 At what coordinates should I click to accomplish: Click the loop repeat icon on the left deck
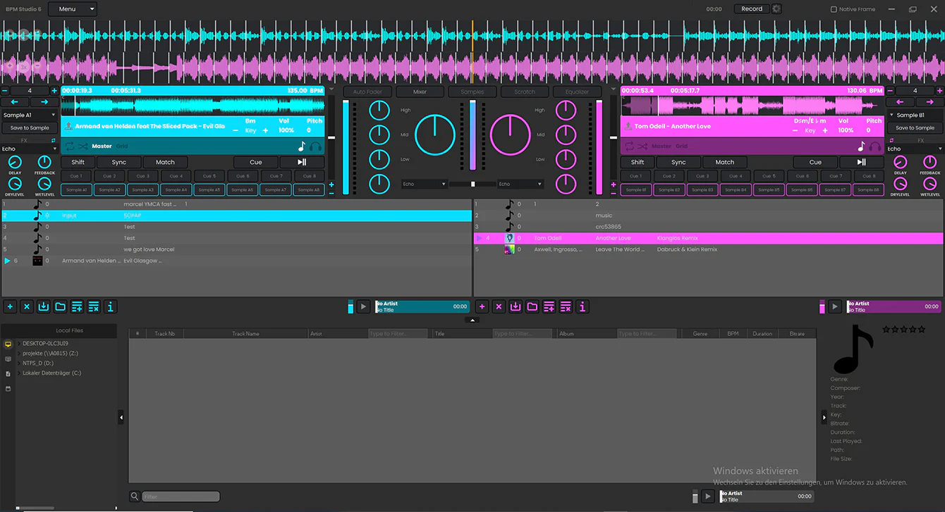tap(70, 146)
